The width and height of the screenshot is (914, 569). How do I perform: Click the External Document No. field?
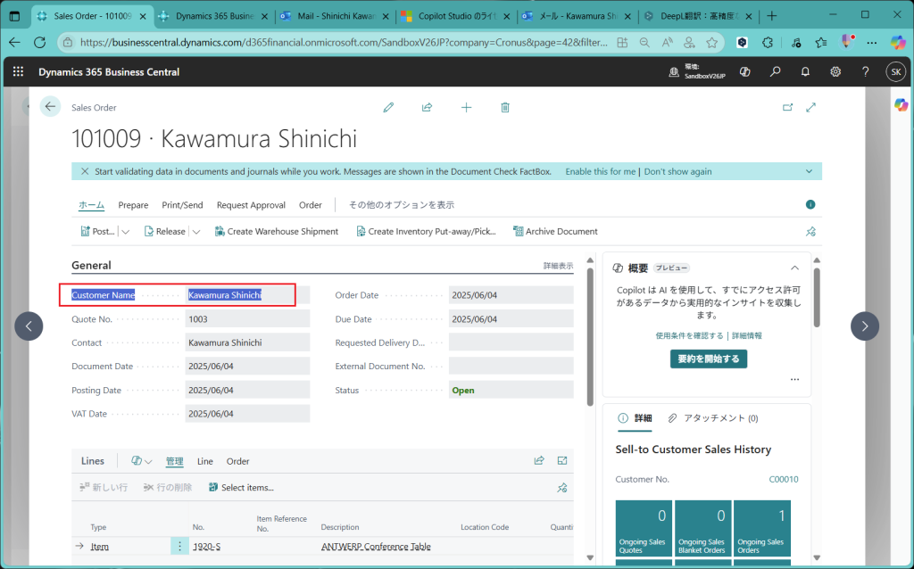[511, 367]
